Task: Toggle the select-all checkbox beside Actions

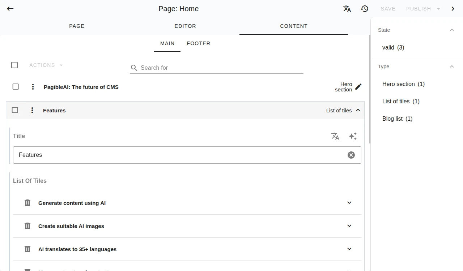Action: point(14,65)
